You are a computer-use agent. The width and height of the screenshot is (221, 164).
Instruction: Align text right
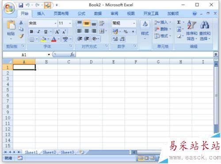coord(94,31)
